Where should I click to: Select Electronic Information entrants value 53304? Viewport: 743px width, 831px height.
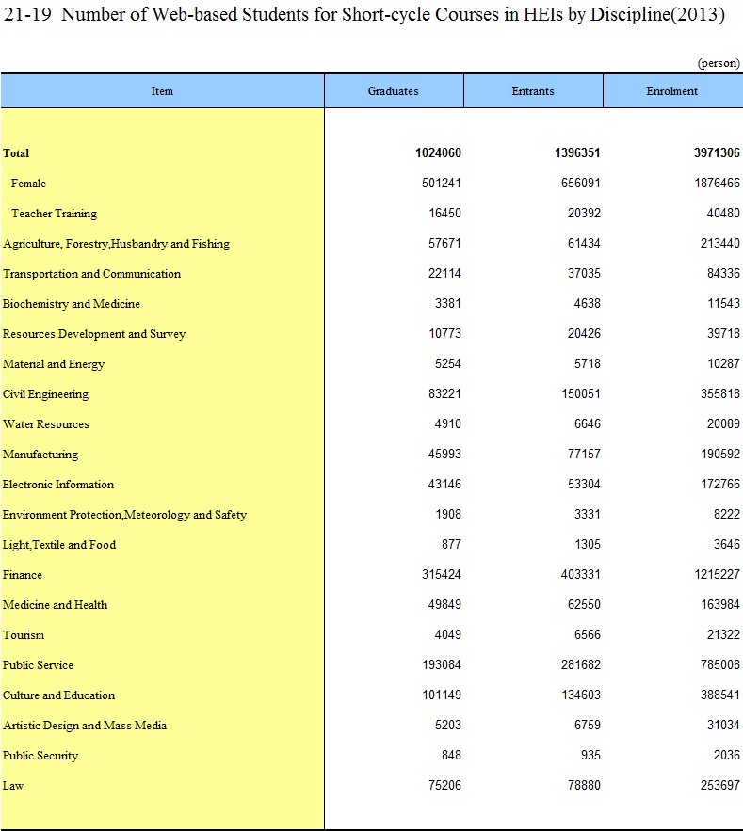tap(584, 485)
